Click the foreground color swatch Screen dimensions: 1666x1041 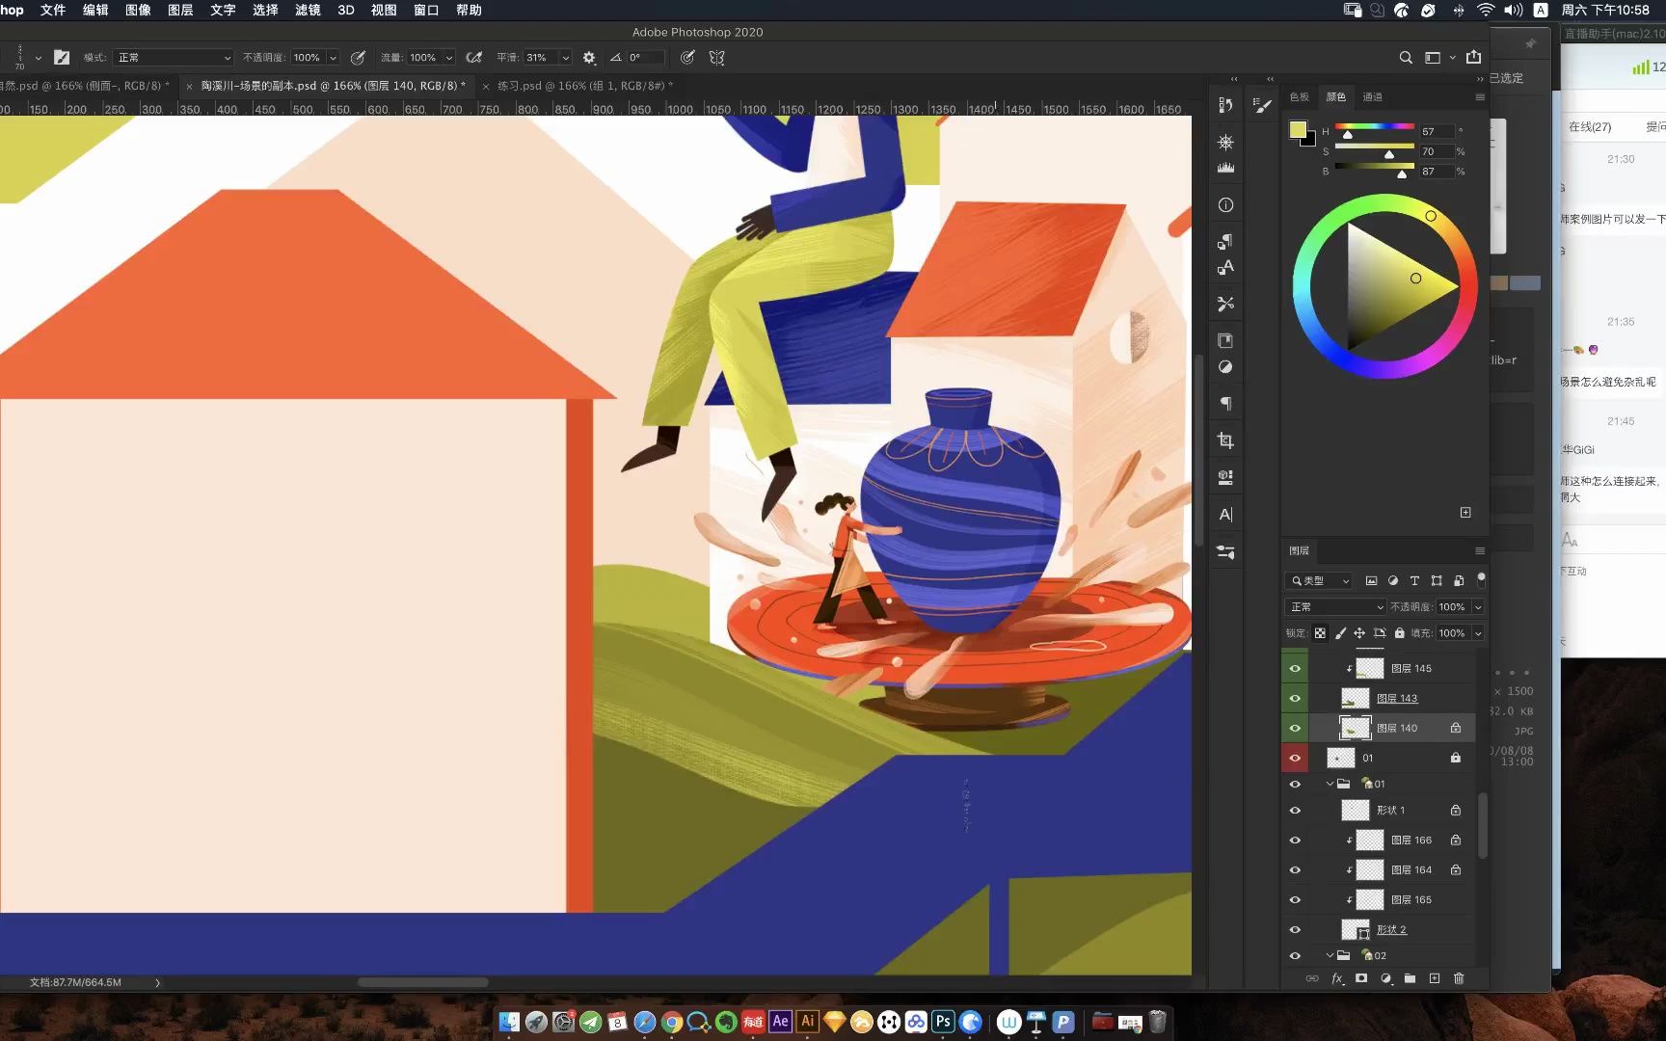click(x=1298, y=130)
